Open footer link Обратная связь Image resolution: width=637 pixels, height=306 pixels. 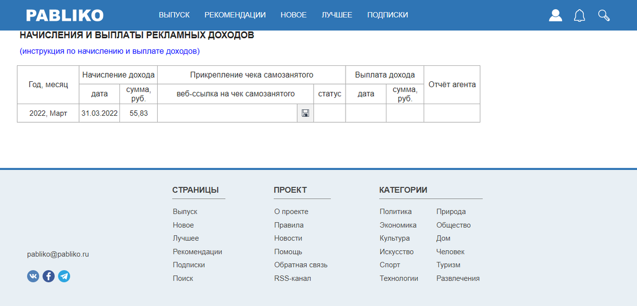point(300,265)
